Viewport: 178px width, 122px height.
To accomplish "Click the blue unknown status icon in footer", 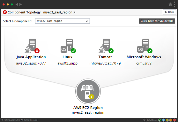I will 163,120.
